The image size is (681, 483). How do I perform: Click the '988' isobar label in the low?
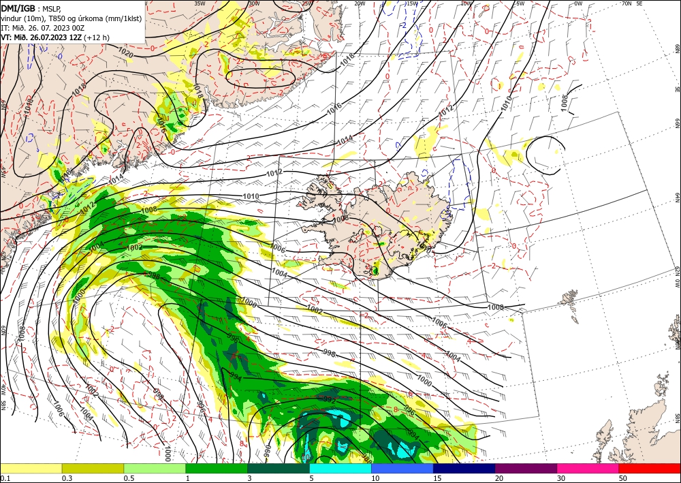pyautogui.click(x=366, y=458)
